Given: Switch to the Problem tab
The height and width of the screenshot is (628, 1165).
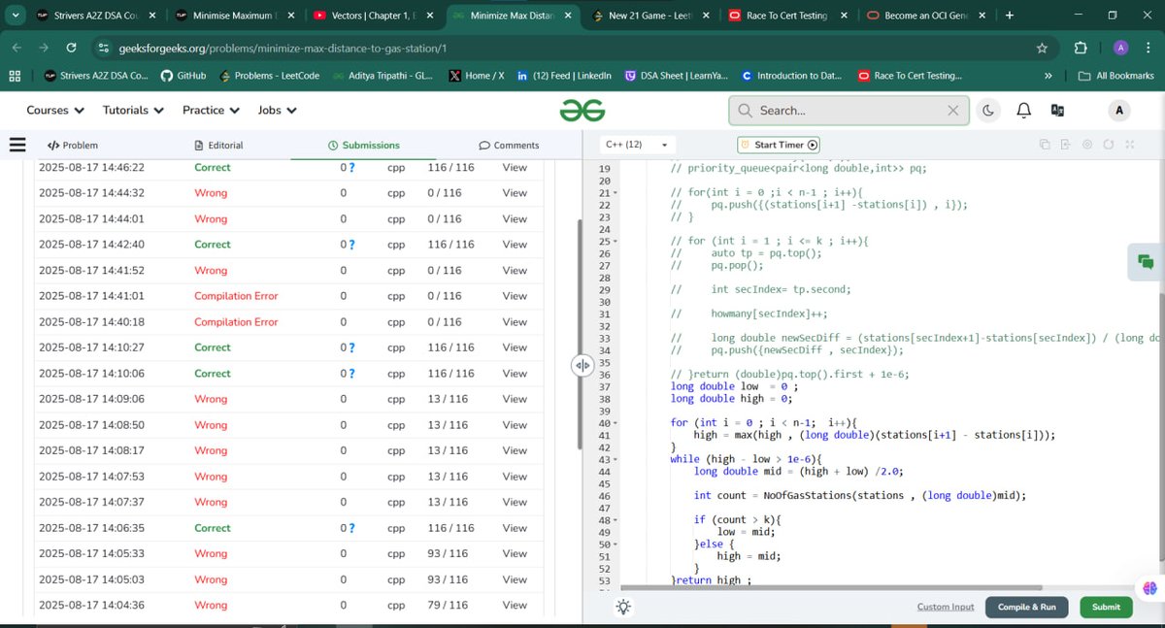Looking at the screenshot, I should (72, 146).
